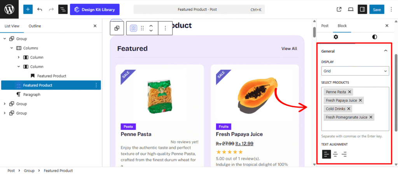The image size is (398, 174).
Task: Collapse the General panel section
Action: pos(385,51)
